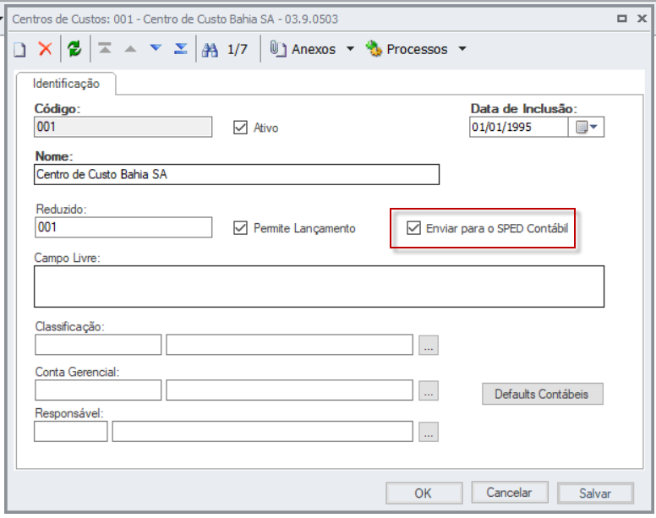Go to first record arrow icon
656x518 pixels.
(x=105, y=48)
